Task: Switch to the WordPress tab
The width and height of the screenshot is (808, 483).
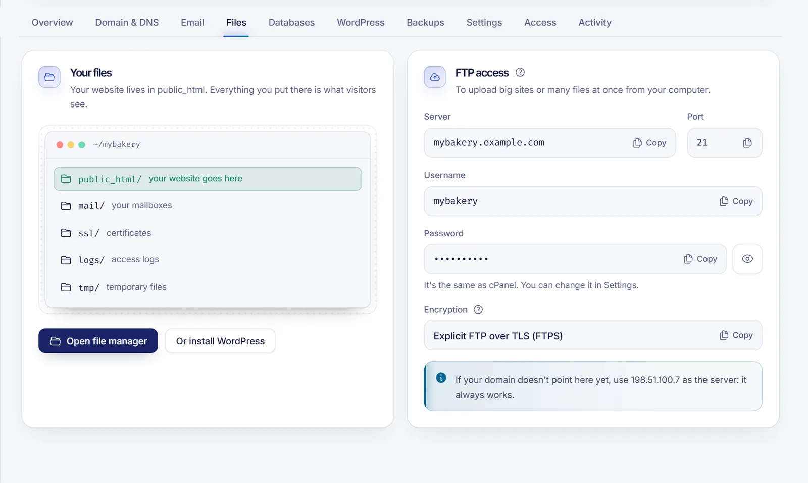Action: [x=361, y=22]
